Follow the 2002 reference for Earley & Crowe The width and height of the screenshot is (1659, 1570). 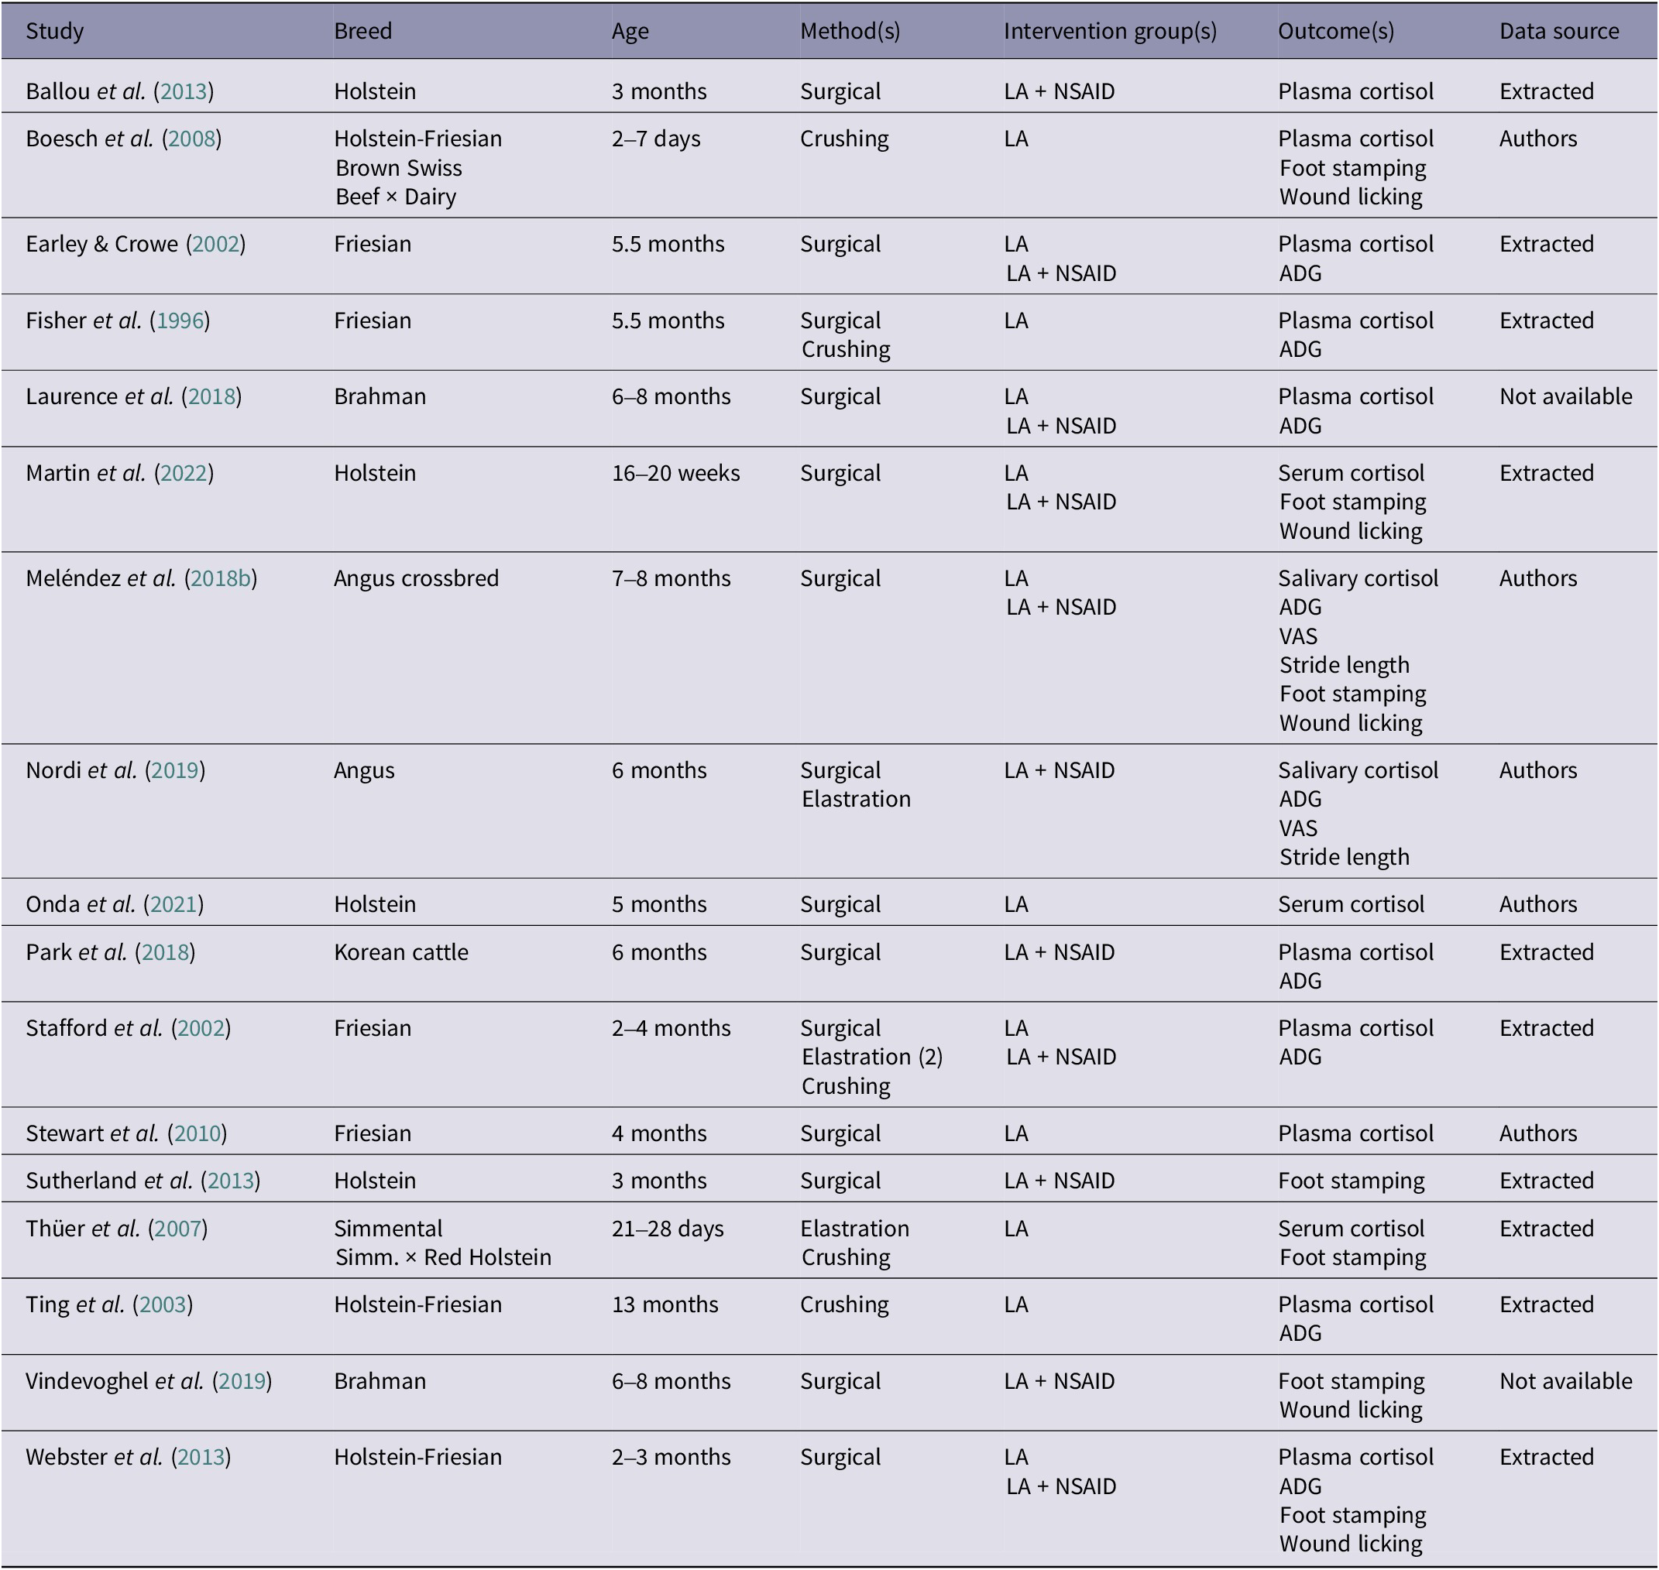pyautogui.click(x=216, y=244)
